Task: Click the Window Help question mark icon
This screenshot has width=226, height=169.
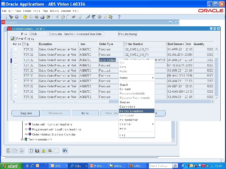Action: pyautogui.click(x=119, y=17)
